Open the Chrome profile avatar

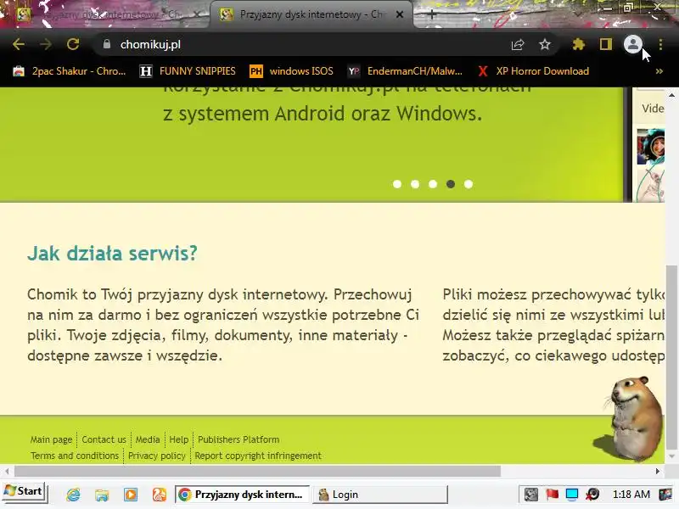[632, 44]
